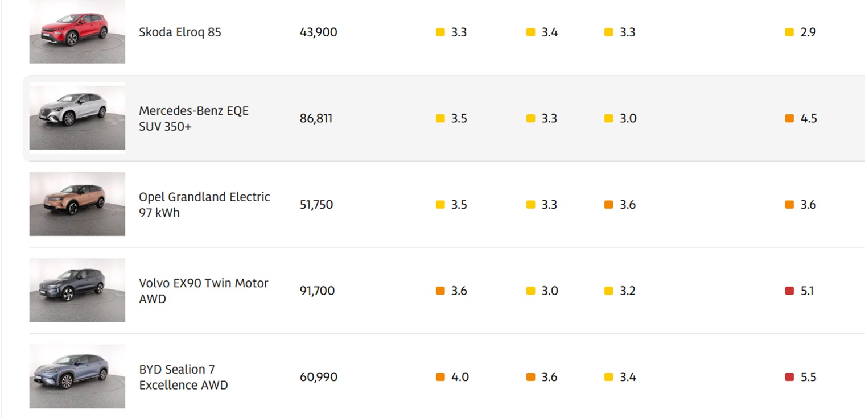Click orange 3.6 square beside Volvo's price
The height and width of the screenshot is (418, 865).
440,291
